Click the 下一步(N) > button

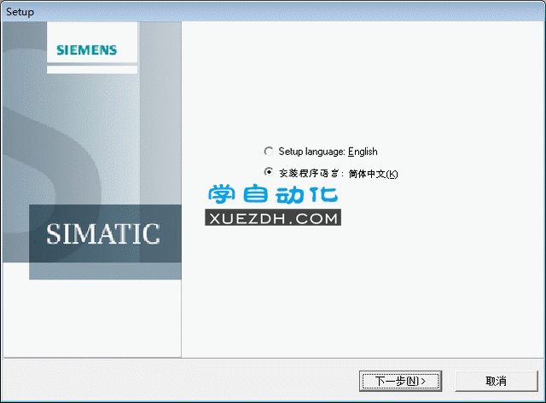click(400, 381)
